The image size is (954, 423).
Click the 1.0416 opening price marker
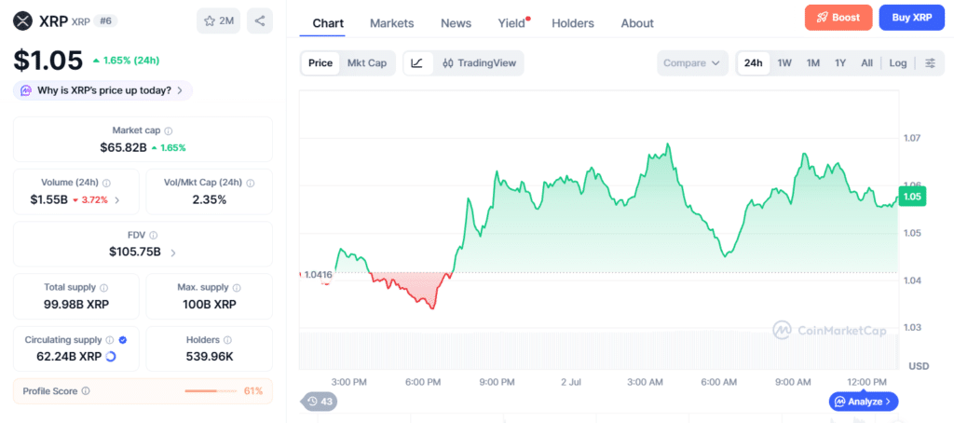(318, 275)
